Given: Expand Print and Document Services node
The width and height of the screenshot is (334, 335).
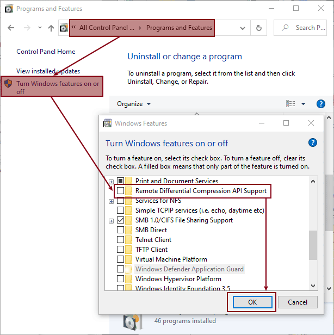Looking at the screenshot, I should click(x=111, y=182).
